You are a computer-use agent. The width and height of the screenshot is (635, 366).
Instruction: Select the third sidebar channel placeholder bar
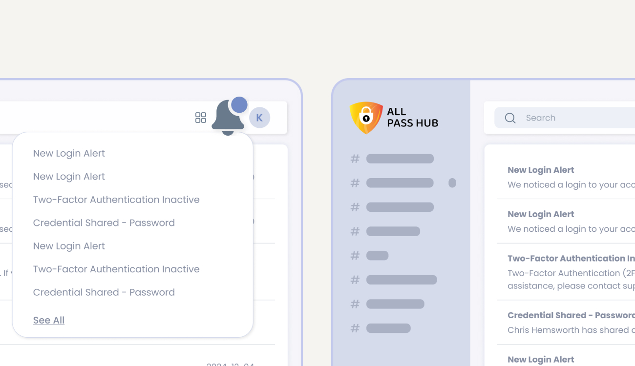pyautogui.click(x=400, y=207)
